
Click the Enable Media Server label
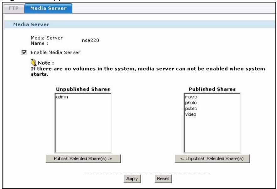56,52
